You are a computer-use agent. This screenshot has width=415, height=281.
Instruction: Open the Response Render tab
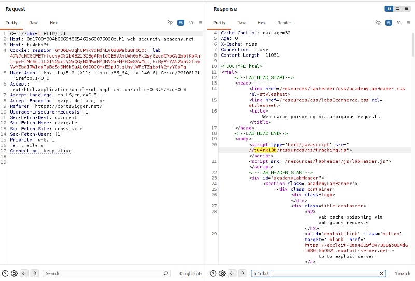pos(284,23)
